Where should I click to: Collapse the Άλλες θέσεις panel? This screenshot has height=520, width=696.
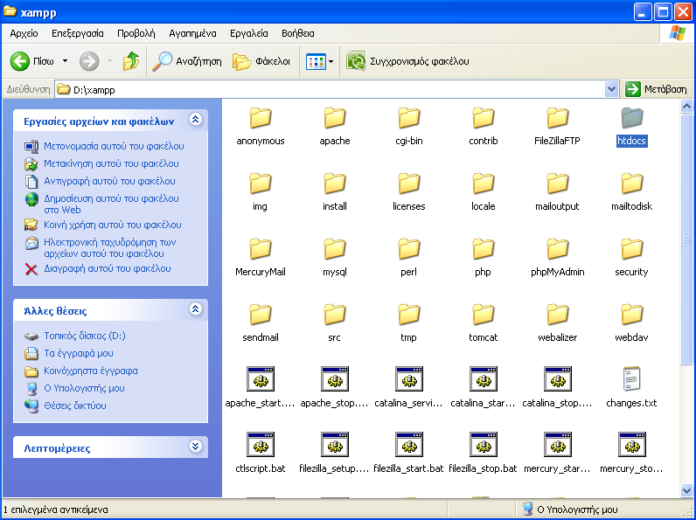(196, 309)
